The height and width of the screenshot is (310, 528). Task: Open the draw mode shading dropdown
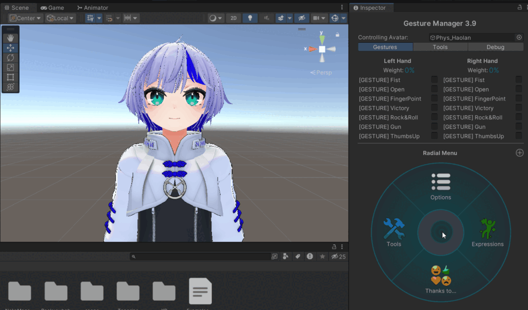click(216, 18)
